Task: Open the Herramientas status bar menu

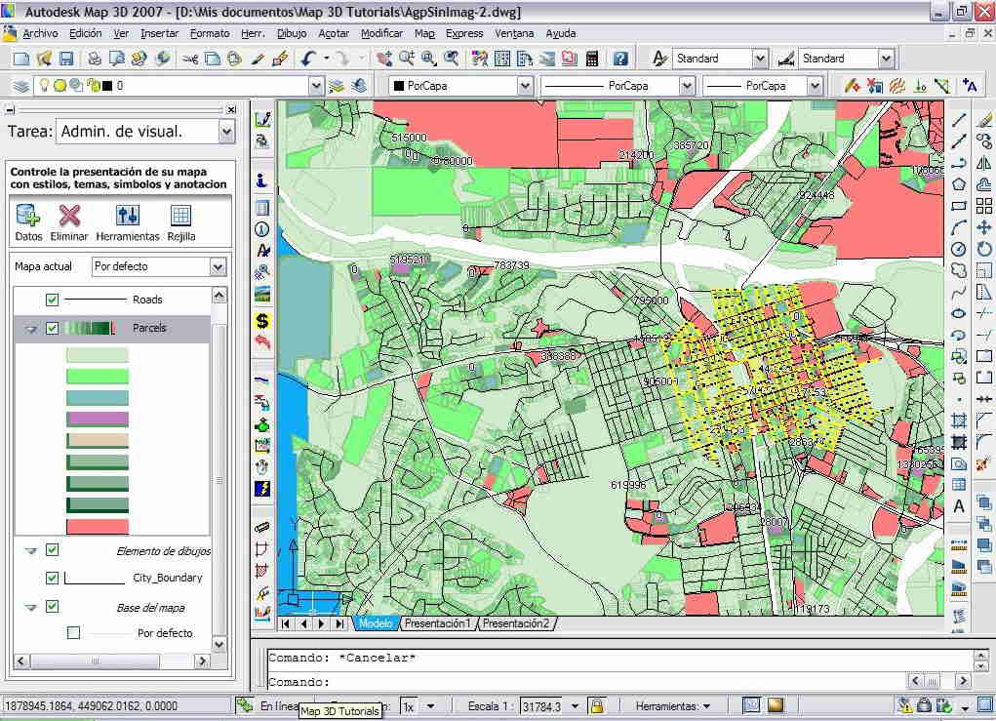Action: [x=673, y=705]
